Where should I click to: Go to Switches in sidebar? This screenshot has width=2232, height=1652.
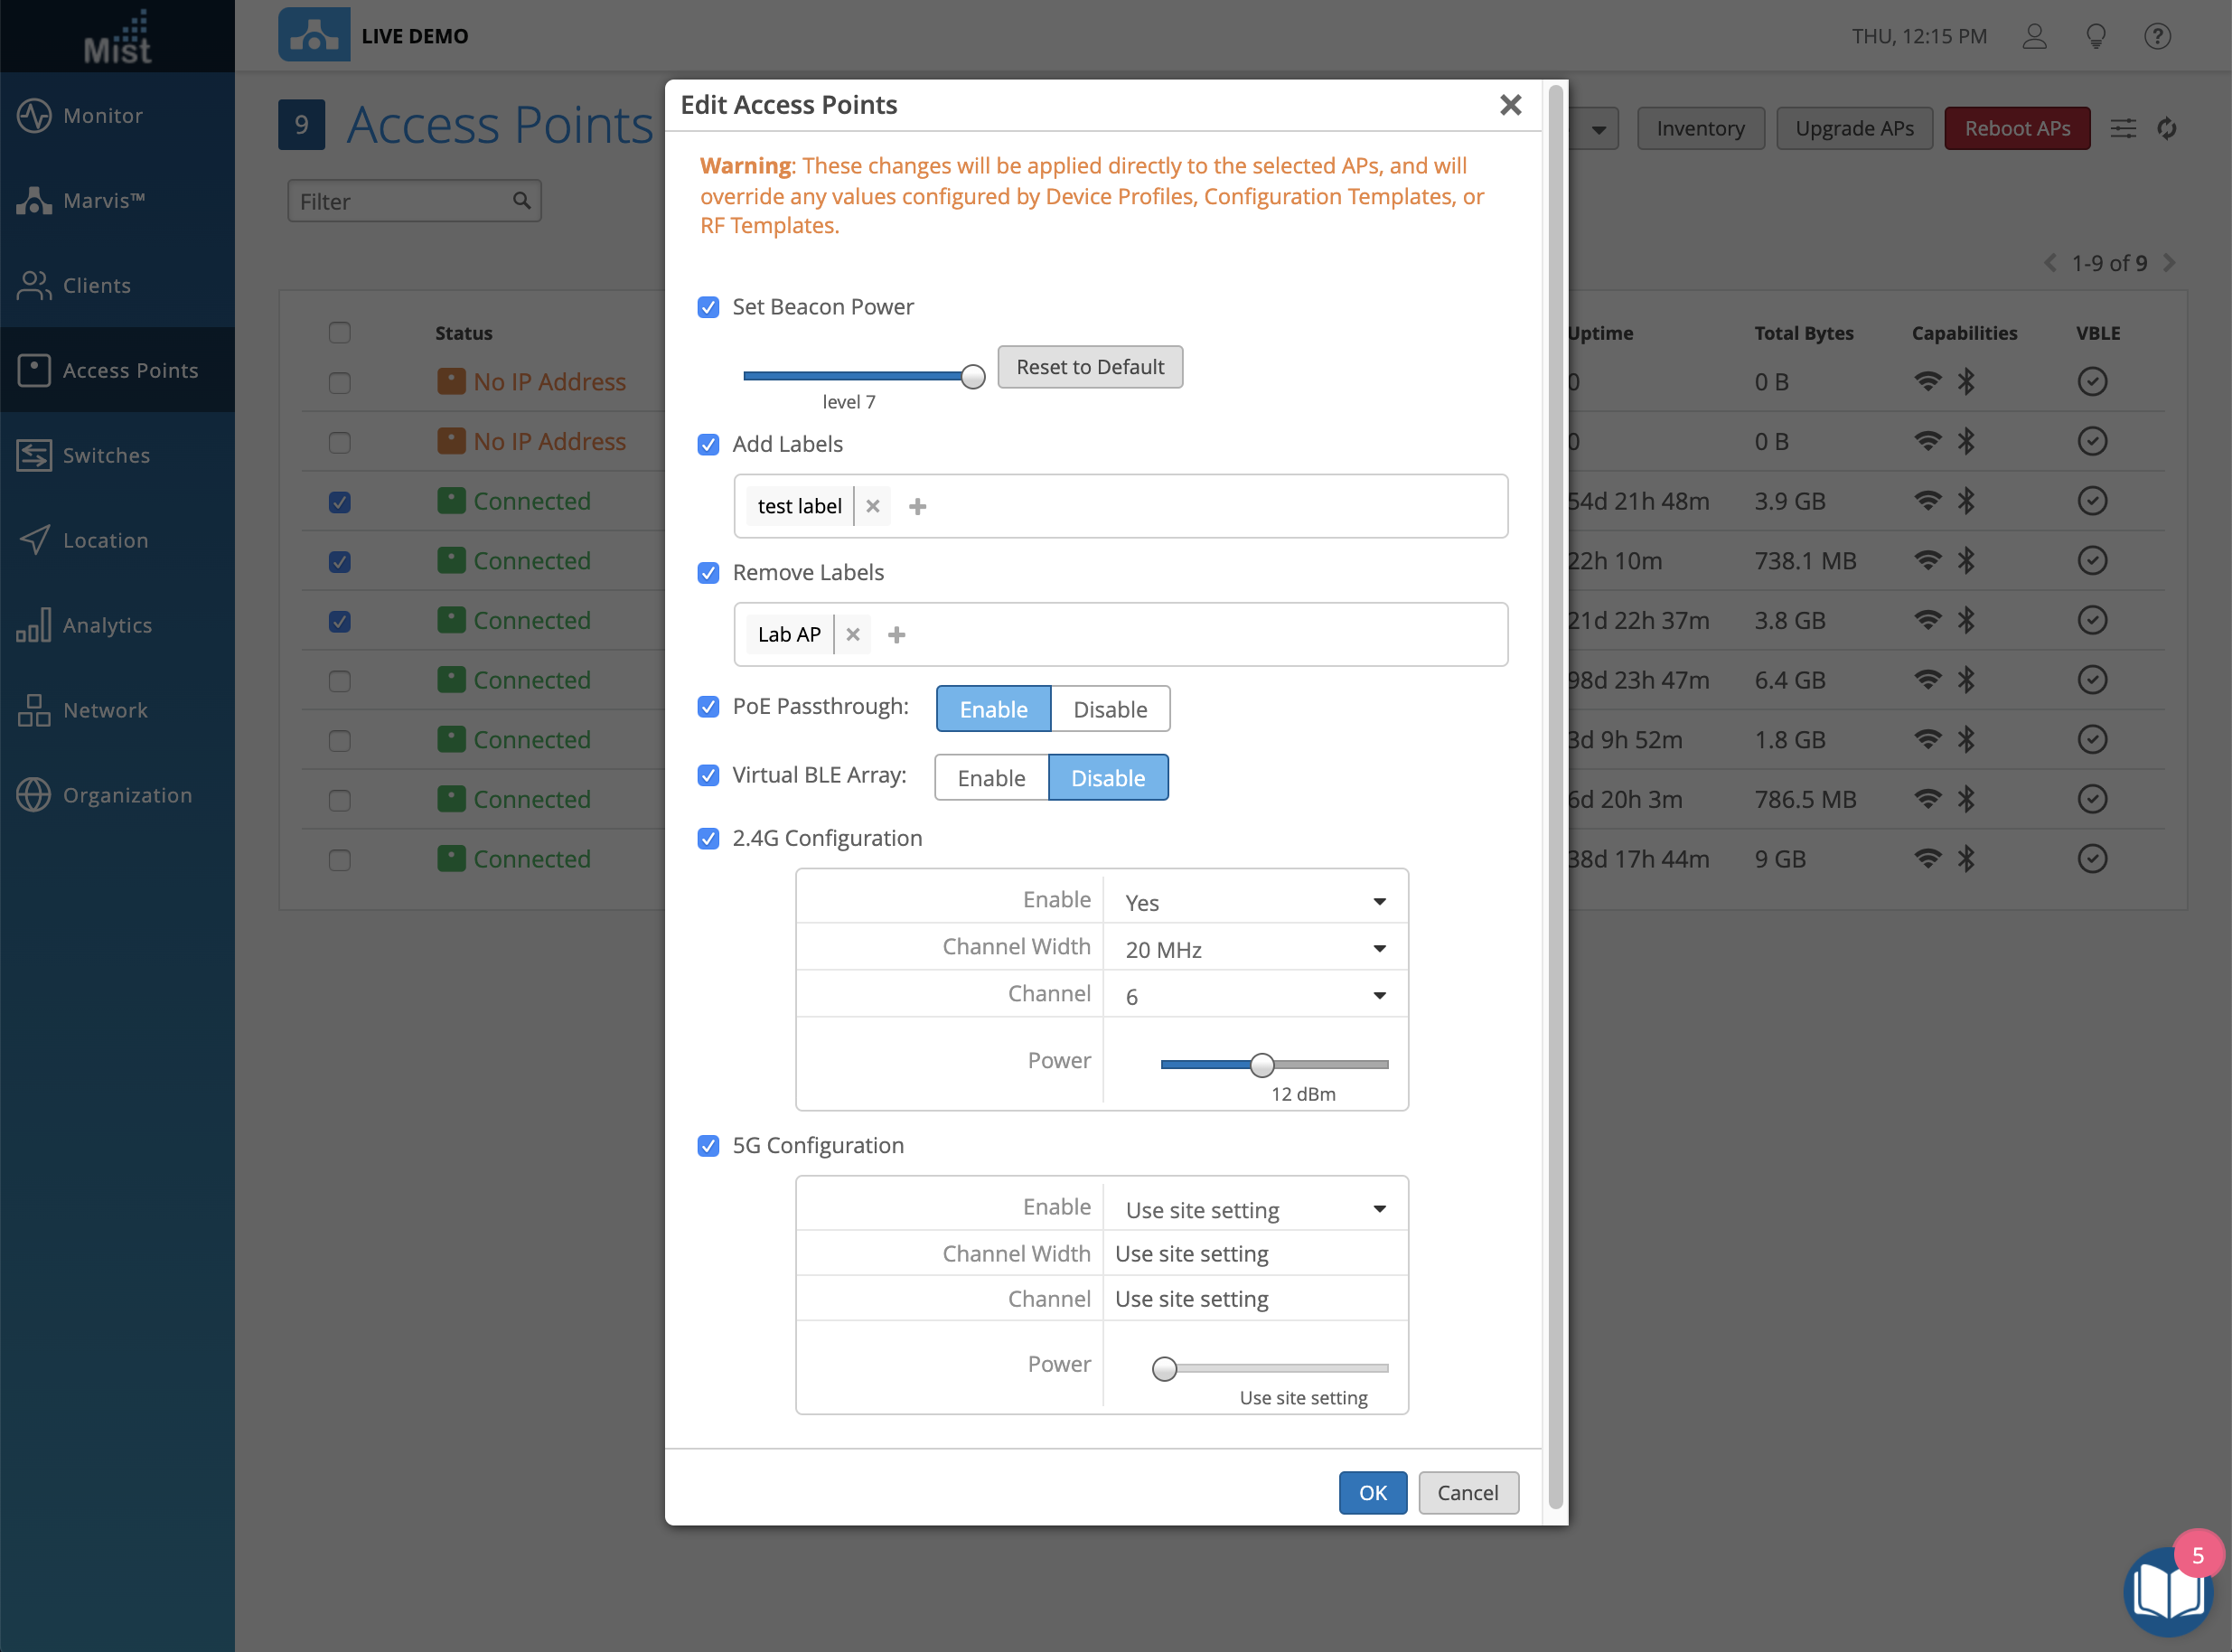(x=106, y=455)
